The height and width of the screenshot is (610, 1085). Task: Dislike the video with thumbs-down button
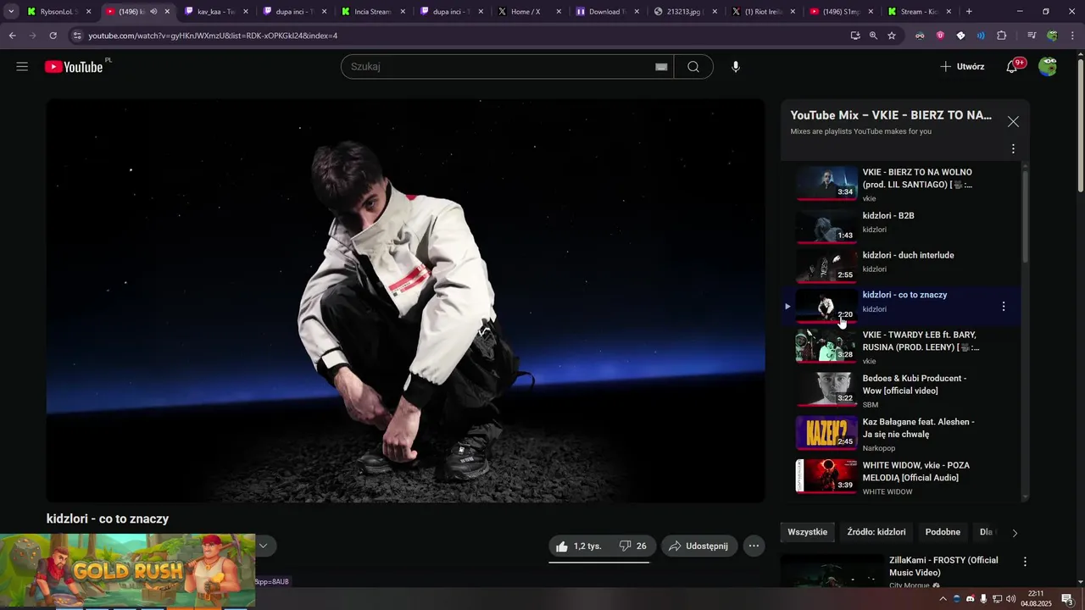(x=632, y=546)
